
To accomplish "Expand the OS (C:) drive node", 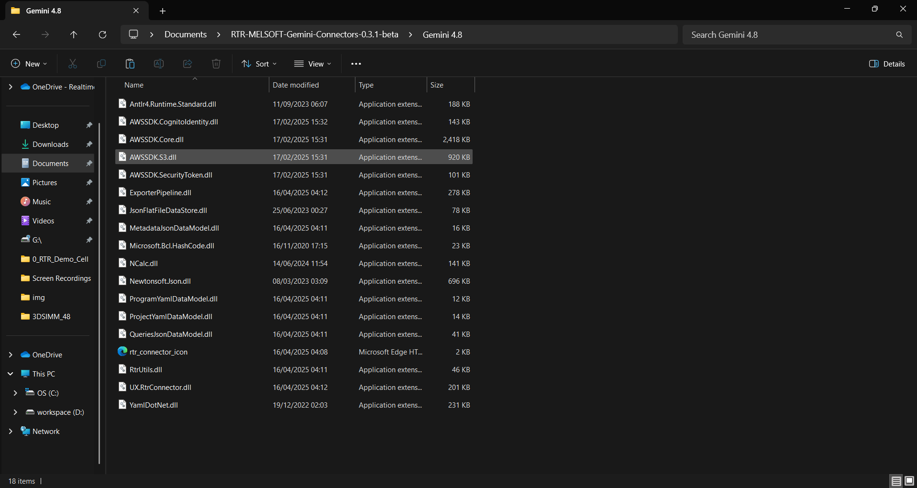I will [x=15, y=393].
